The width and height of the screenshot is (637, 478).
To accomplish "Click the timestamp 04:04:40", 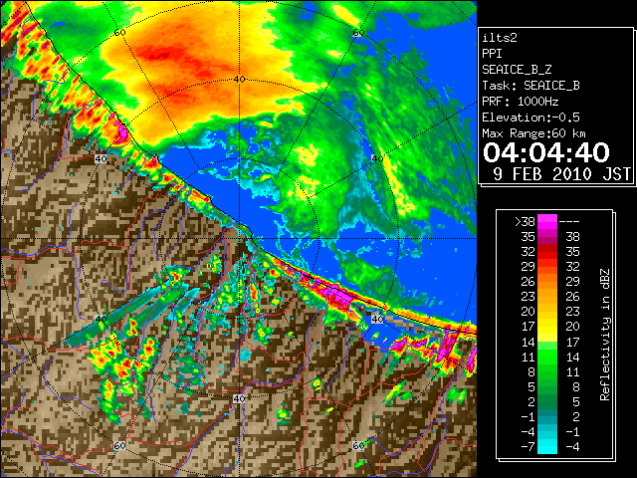I will pyautogui.click(x=546, y=152).
